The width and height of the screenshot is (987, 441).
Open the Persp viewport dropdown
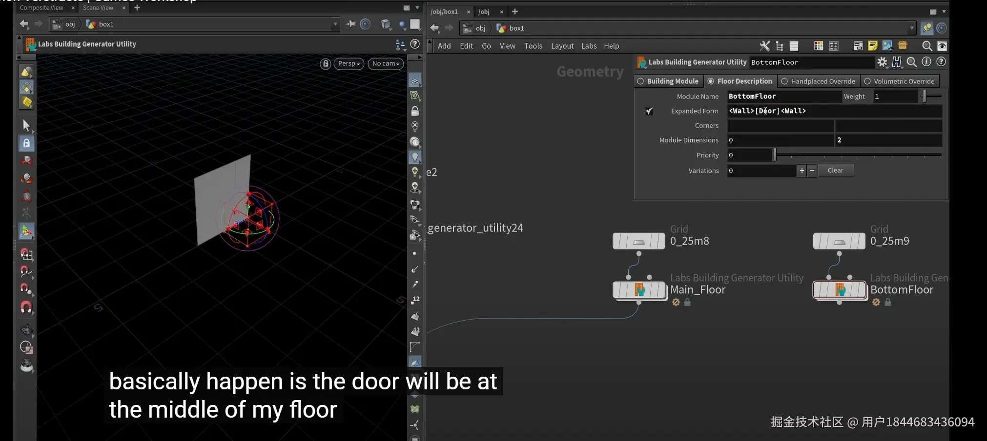click(x=349, y=64)
